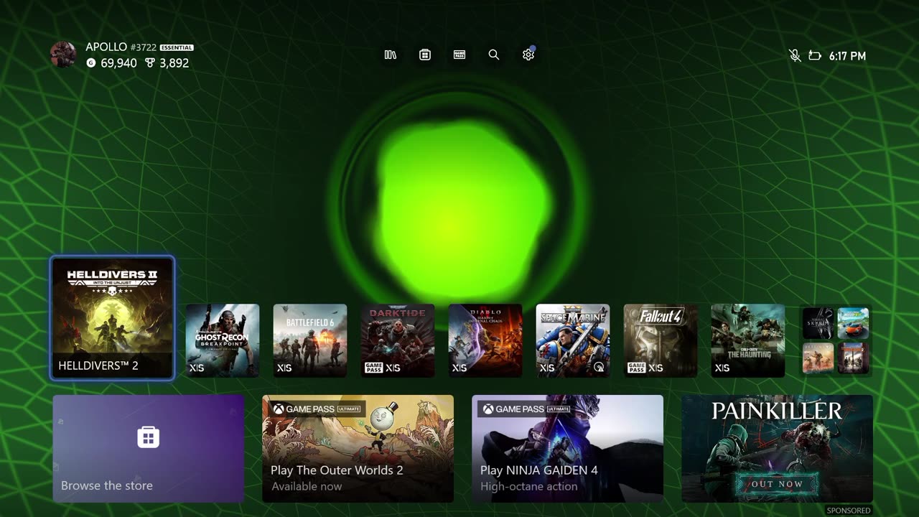This screenshot has width=919, height=517.
Task: Select the Browse the store card
Action: coord(149,448)
